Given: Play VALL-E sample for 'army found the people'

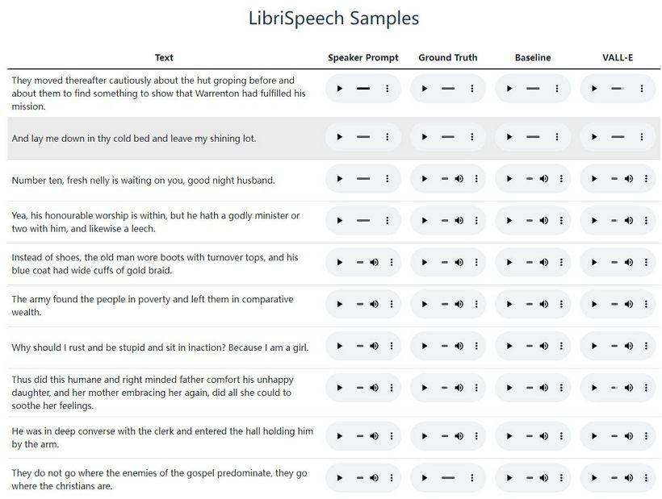Looking at the screenshot, I should 594,304.
